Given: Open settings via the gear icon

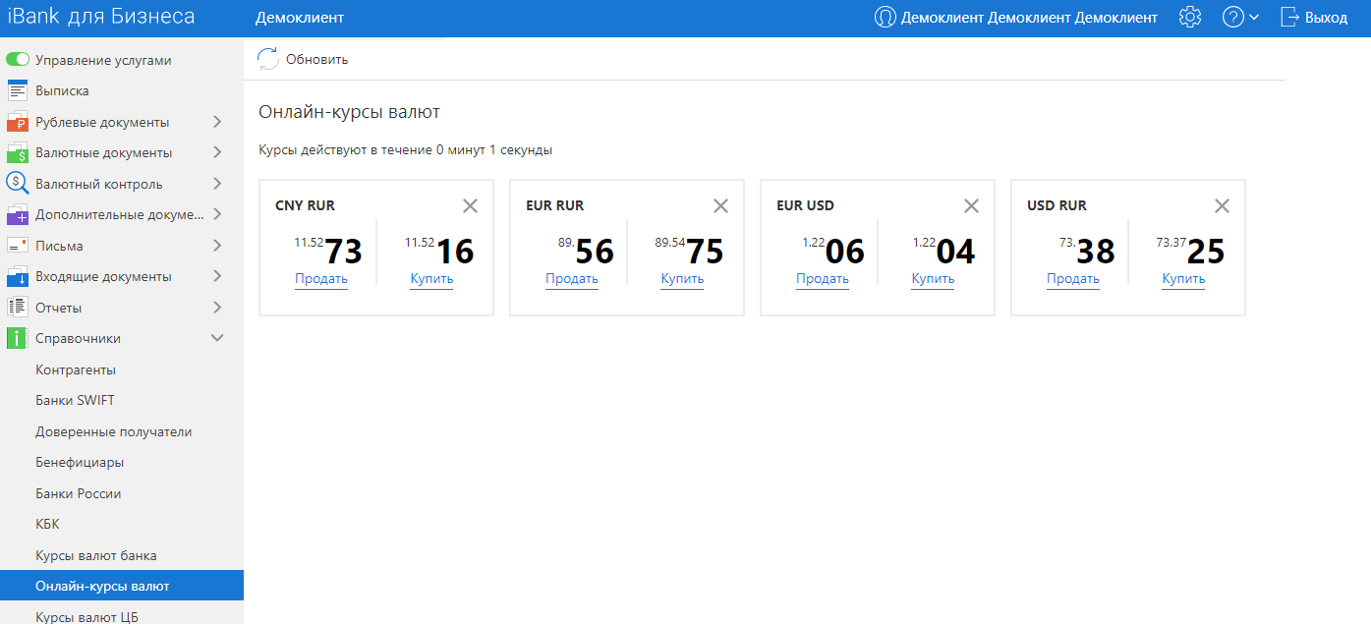Looking at the screenshot, I should point(1190,18).
